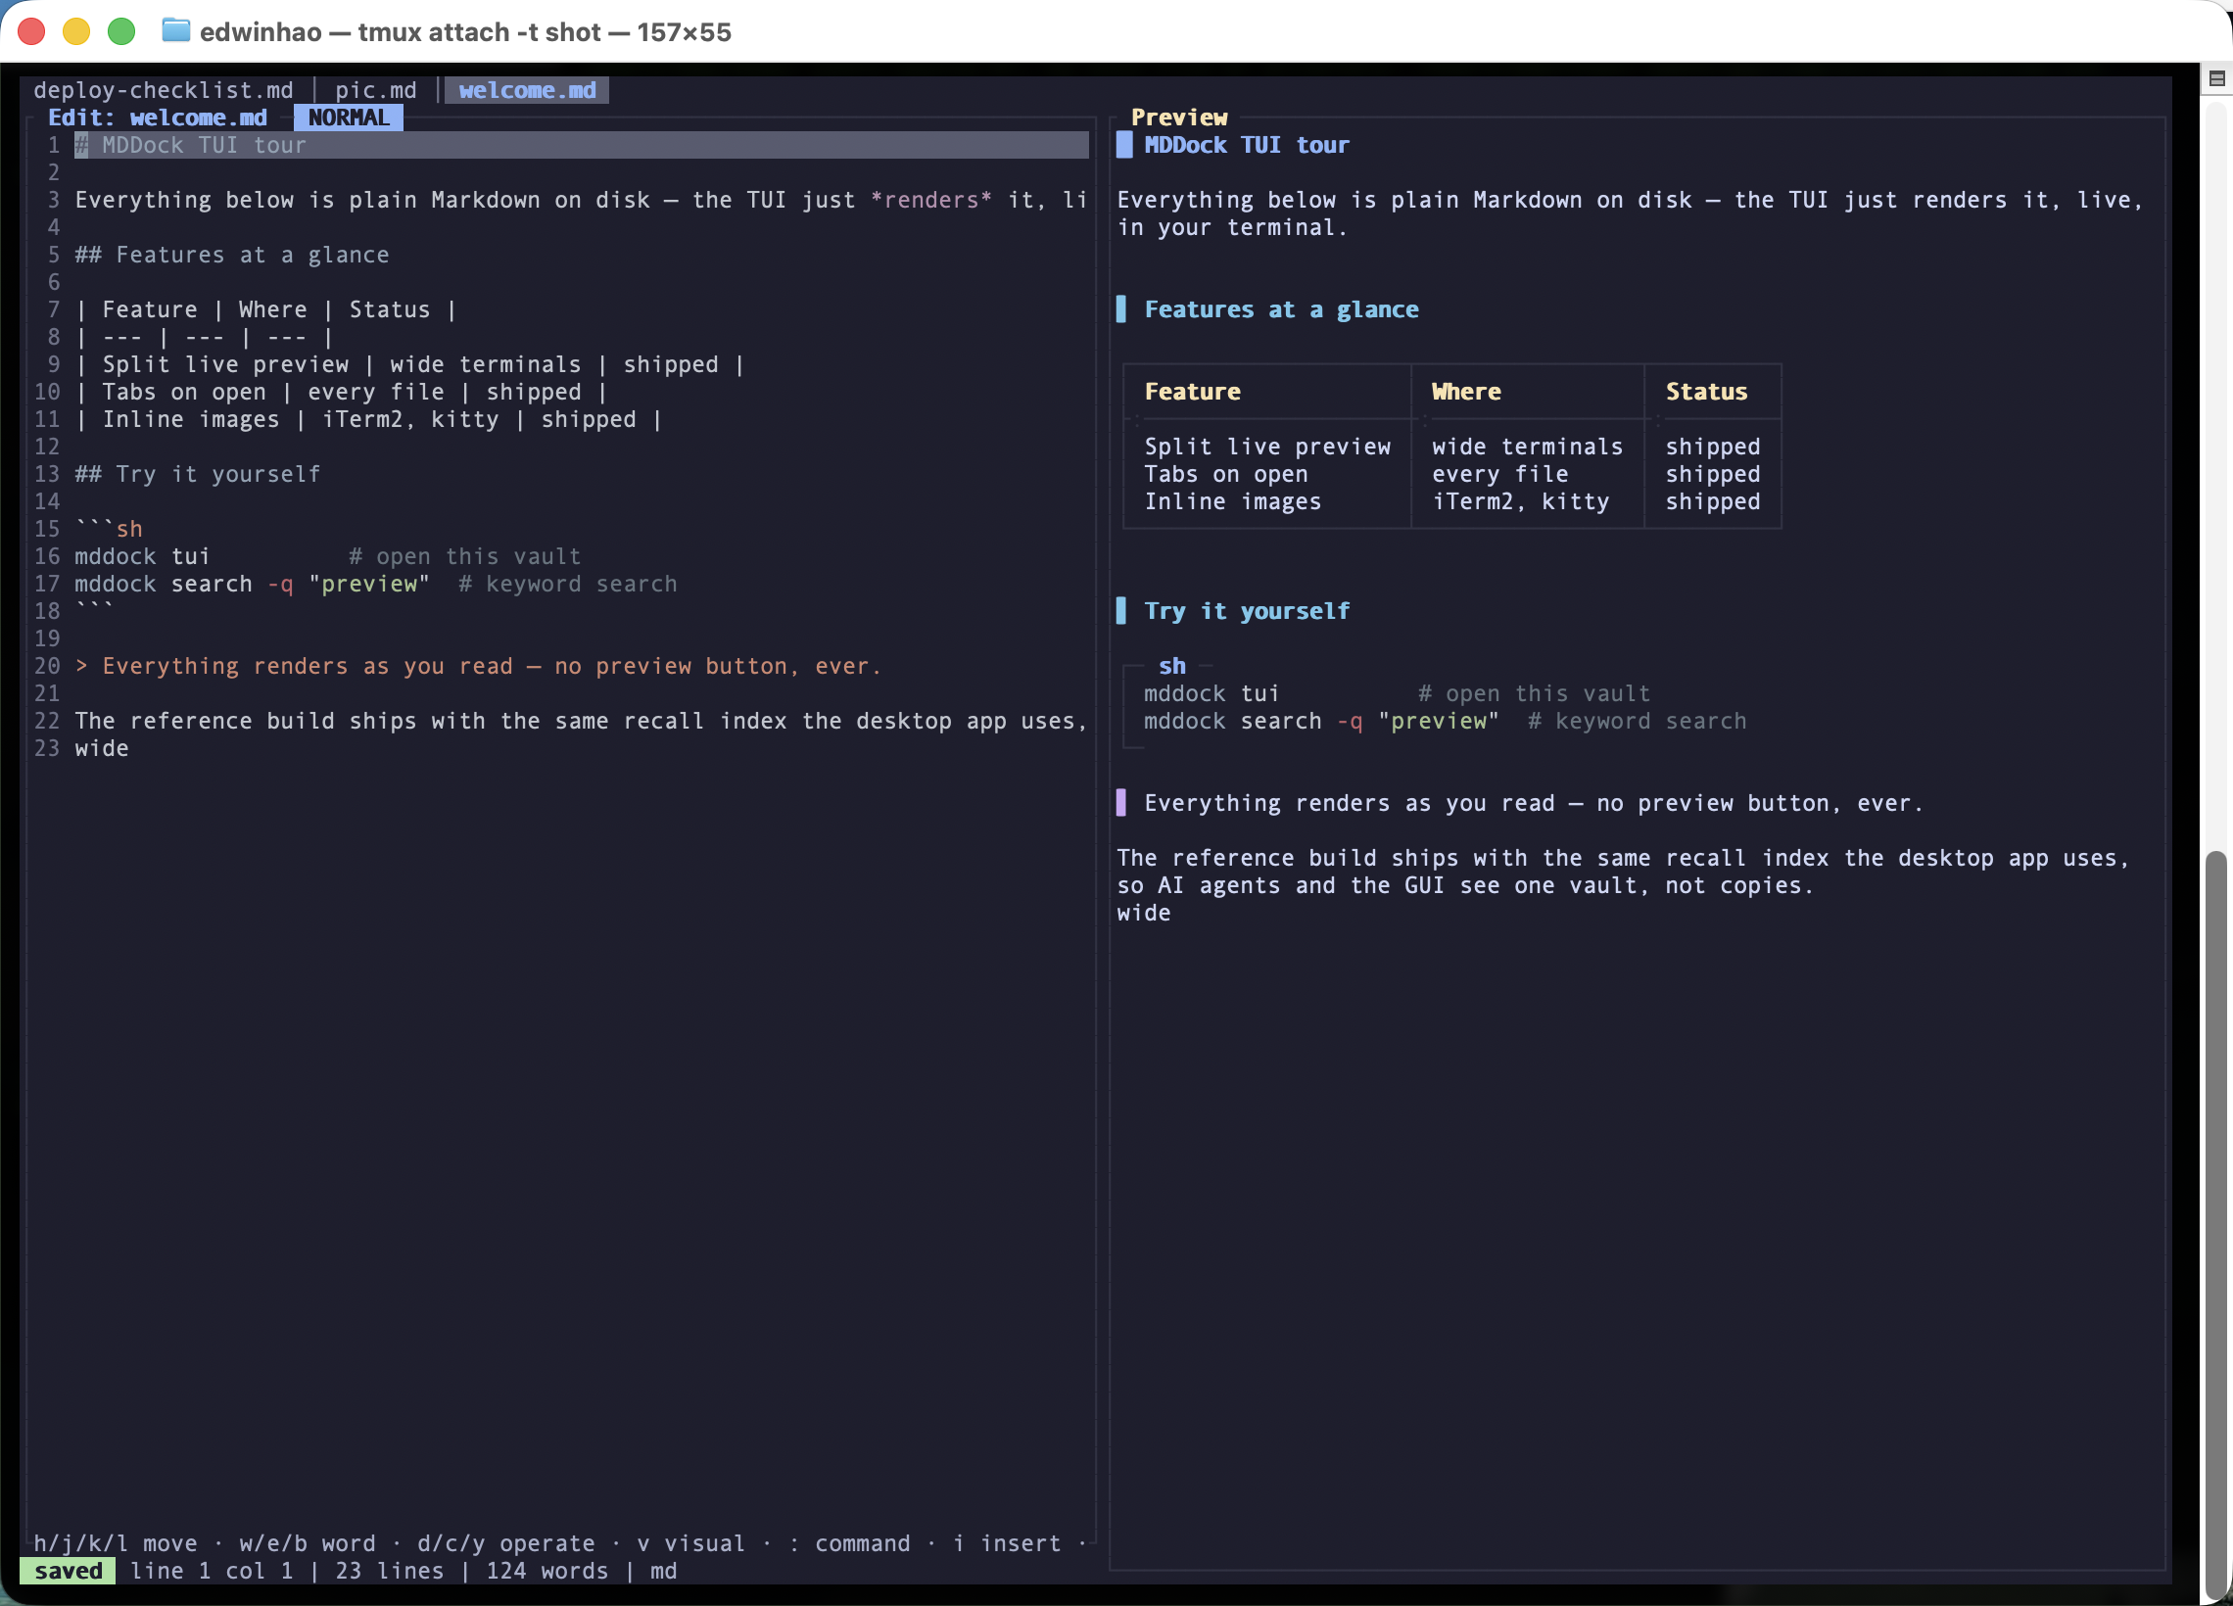Click the '```sh' code fence line in the editor
The image size is (2233, 1606).
pos(109,529)
